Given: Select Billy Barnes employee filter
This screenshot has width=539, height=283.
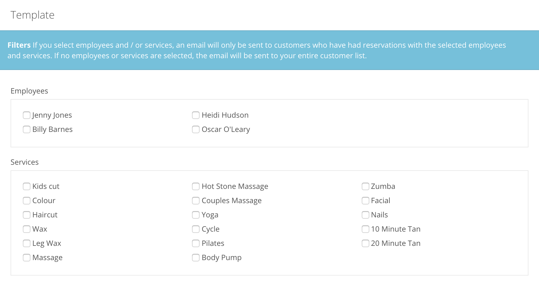Looking at the screenshot, I should pyautogui.click(x=27, y=129).
